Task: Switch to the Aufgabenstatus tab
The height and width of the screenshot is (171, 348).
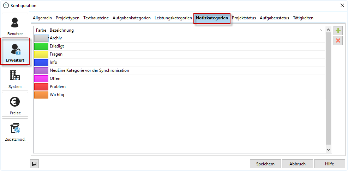Action: click(x=274, y=18)
